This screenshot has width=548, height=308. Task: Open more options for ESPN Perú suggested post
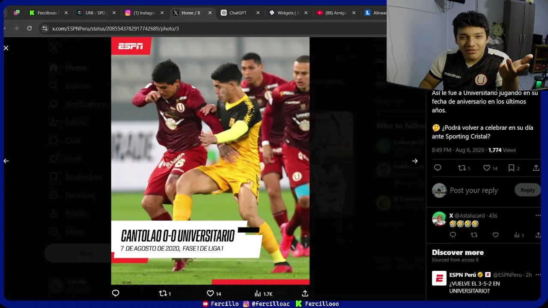[538, 275]
